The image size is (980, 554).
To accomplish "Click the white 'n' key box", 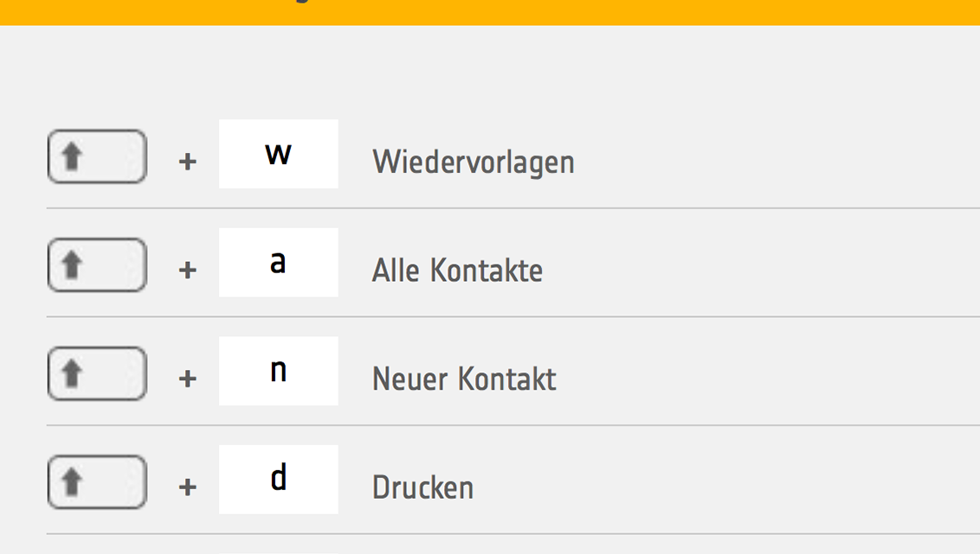I will tap(279, 371).
